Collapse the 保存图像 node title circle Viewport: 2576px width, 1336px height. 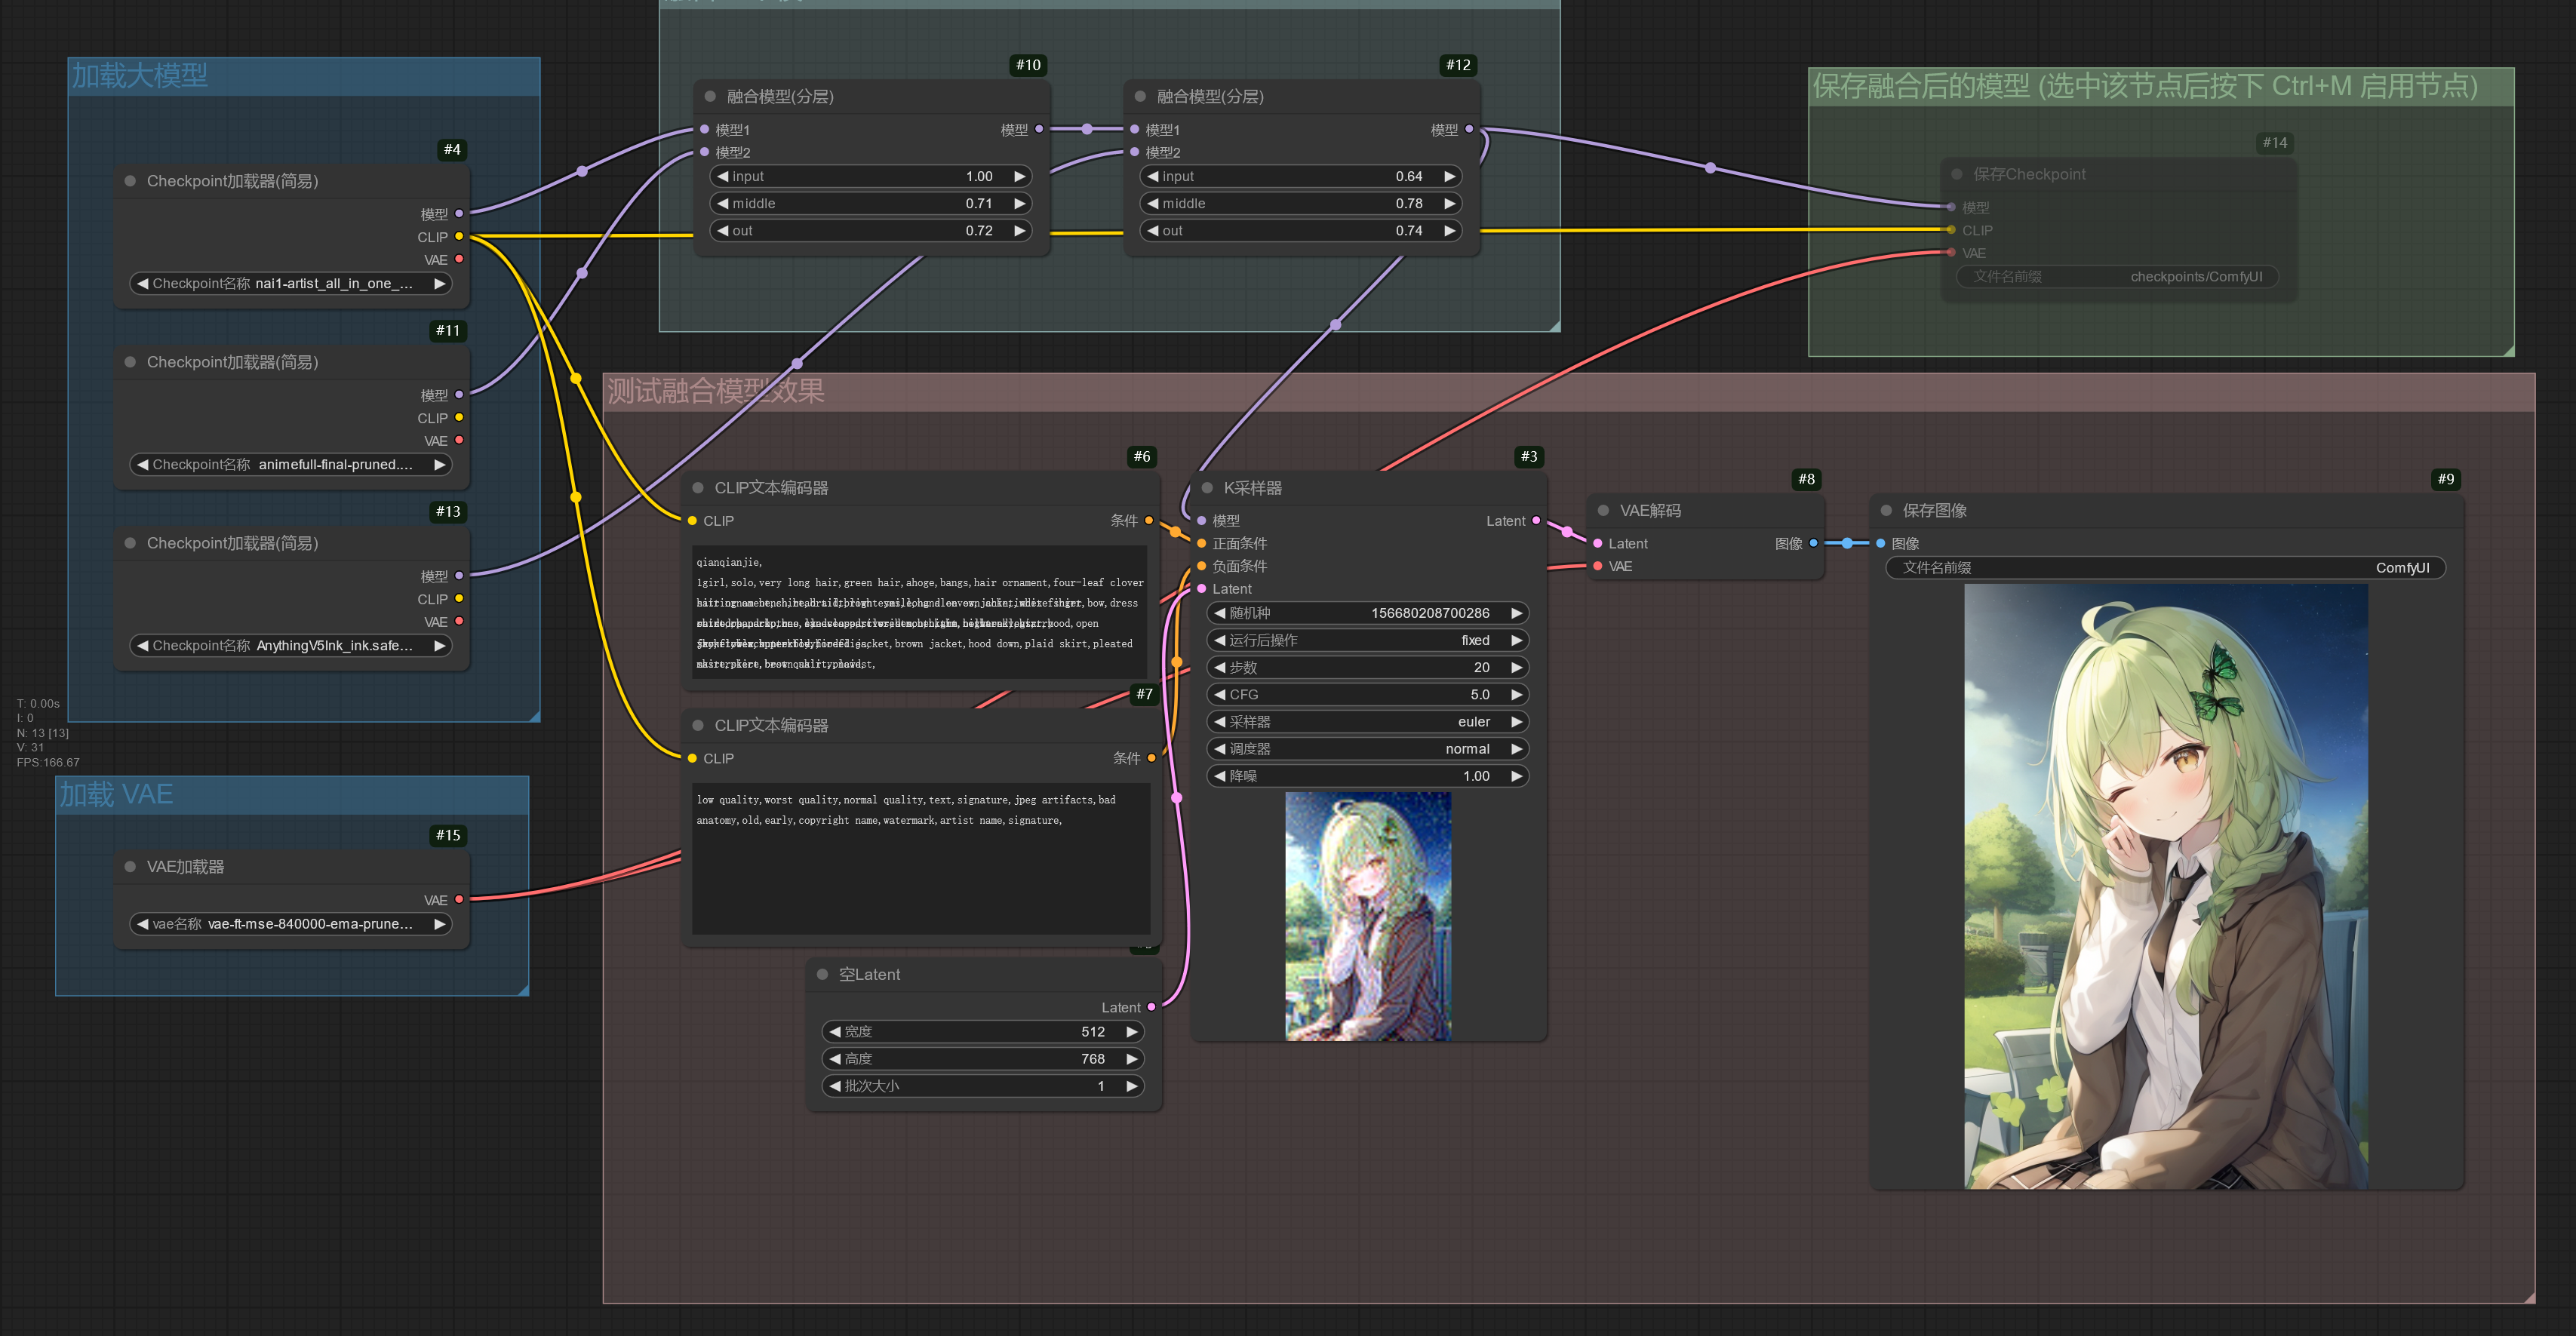1886,510
